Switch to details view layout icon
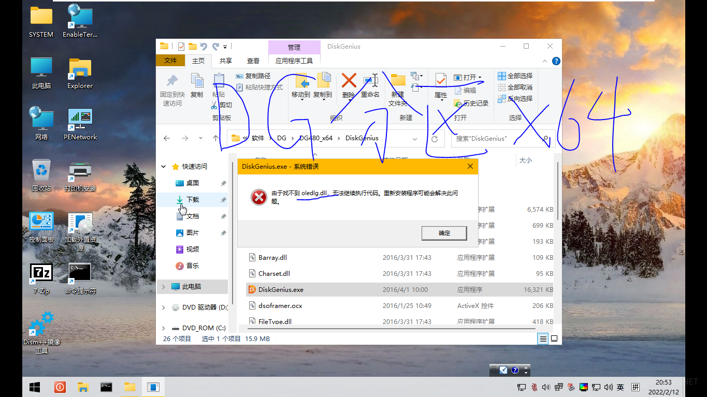Image resolution: width=707 pixels, height=397 pixels. [x=543, y=339]
